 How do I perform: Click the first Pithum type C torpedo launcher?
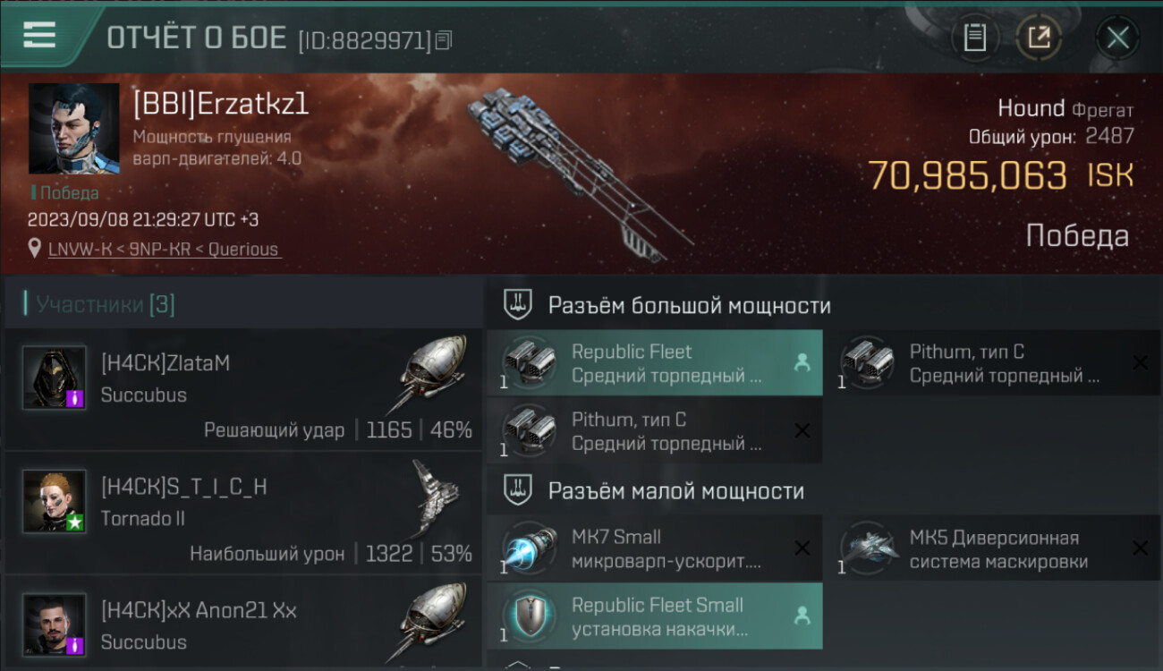coord(992,363)
